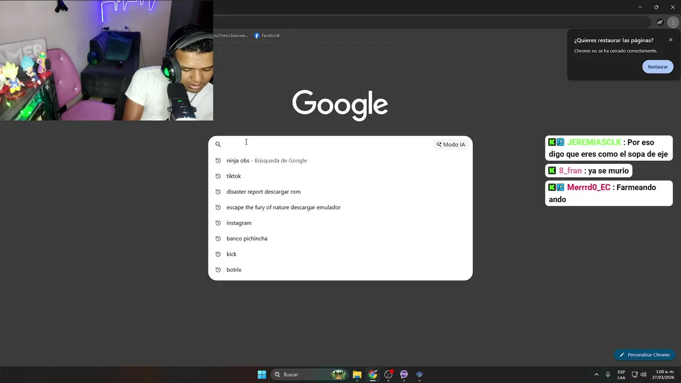Open the clock showing 1:00 a. m.
The image size is (681, 383).
663,374
